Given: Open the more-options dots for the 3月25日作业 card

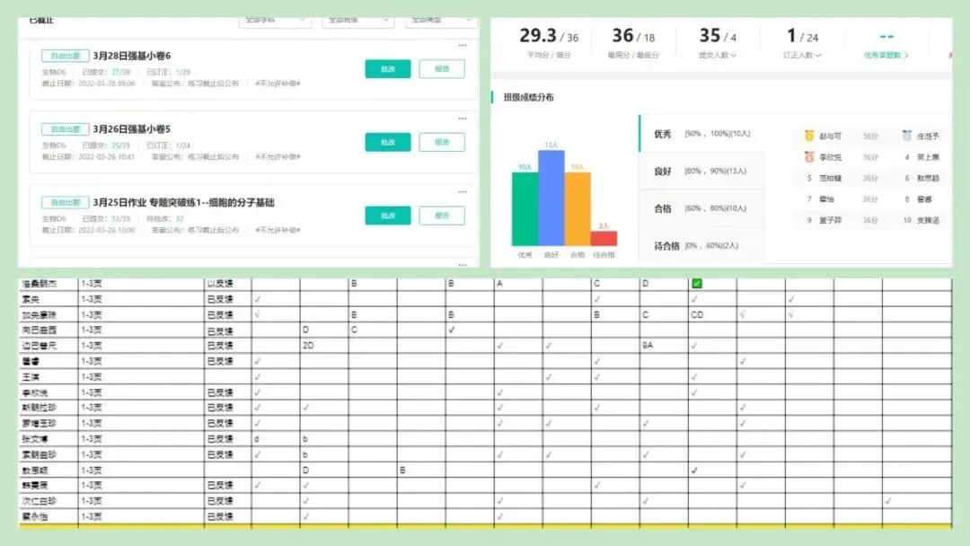Looking at the screenshot, I should coord(463,191).
